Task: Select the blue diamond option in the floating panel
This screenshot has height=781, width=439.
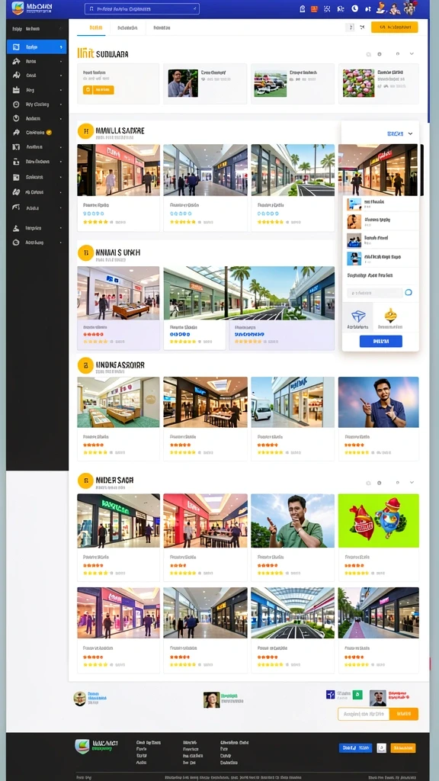Action: pyautogui.click(x=358, y=318)
